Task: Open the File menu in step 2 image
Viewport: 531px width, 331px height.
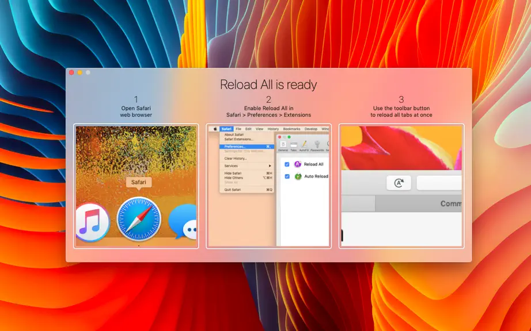Action: coord(238,129)
